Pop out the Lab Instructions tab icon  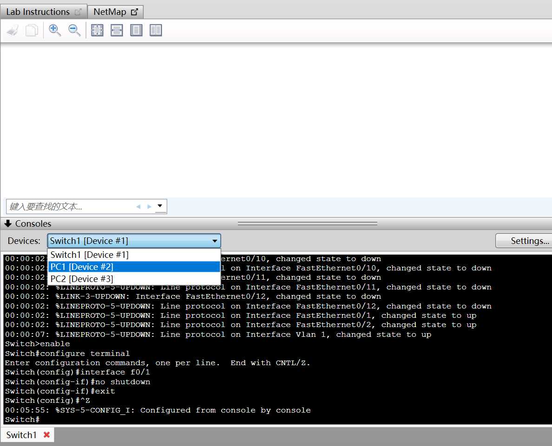coord(78,12)
